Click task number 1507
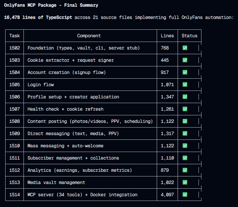 (15, 109)
